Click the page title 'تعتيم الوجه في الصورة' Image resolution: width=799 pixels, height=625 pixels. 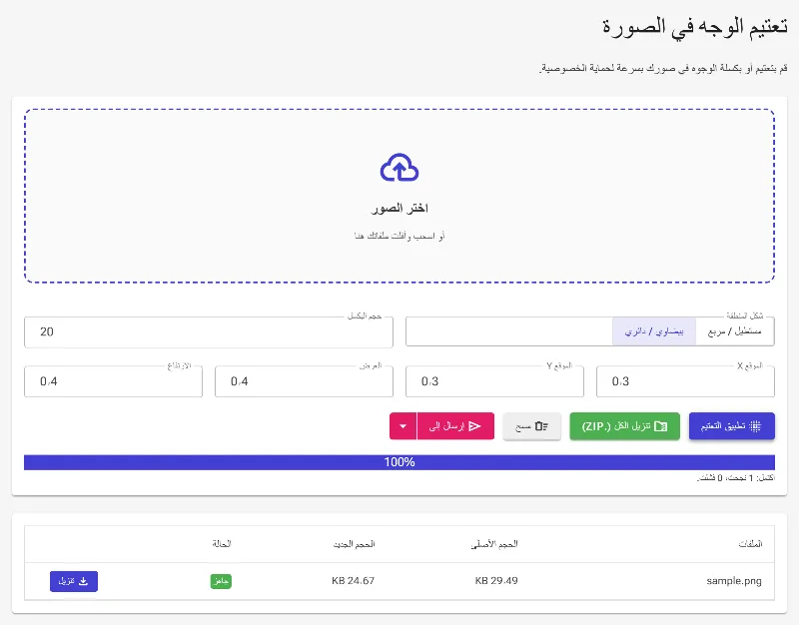(x=695, y=26)
